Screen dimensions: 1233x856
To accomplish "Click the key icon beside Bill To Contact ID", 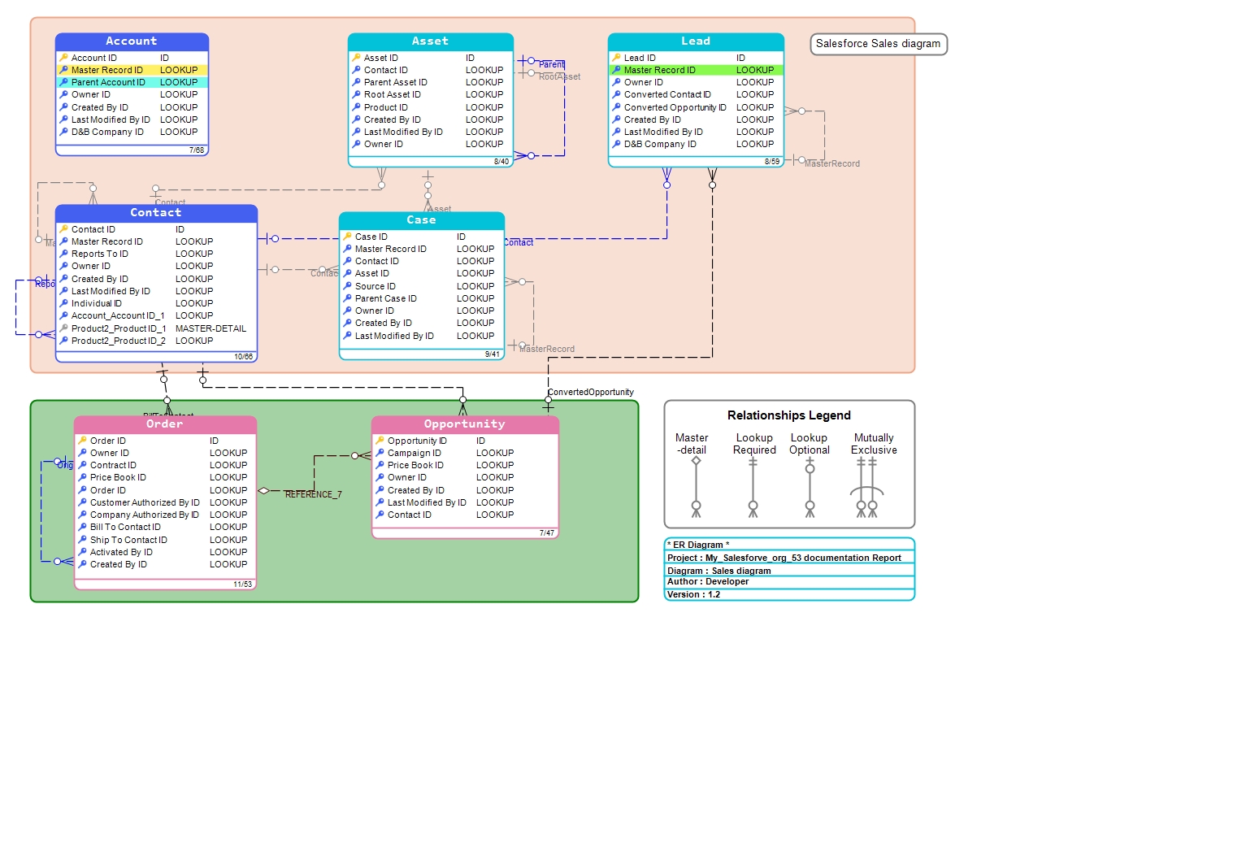I will (x=82, y=527).
